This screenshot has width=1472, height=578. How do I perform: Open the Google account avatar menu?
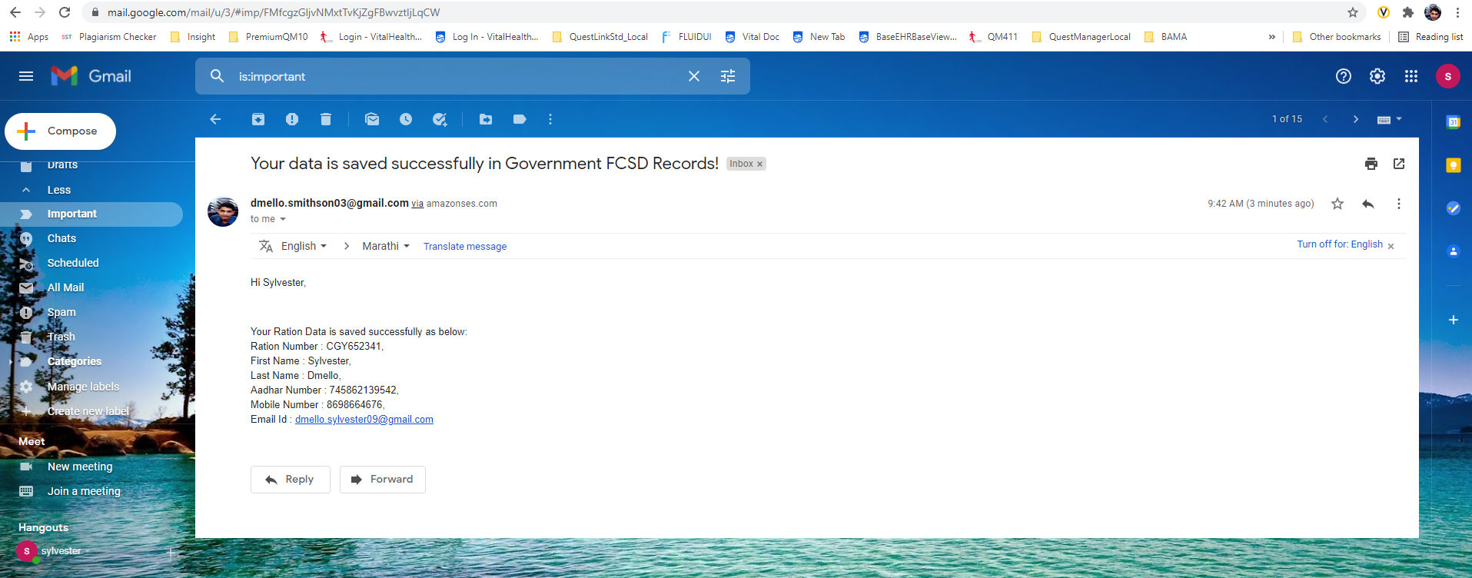point(1448,76)
